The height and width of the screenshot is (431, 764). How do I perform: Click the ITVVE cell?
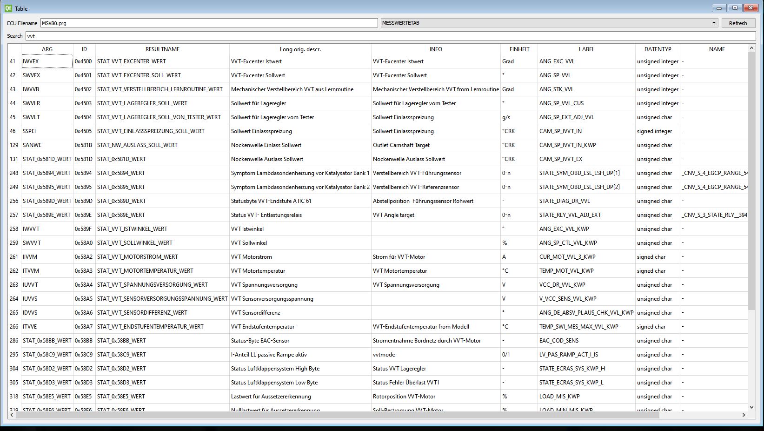click(47, 327)
